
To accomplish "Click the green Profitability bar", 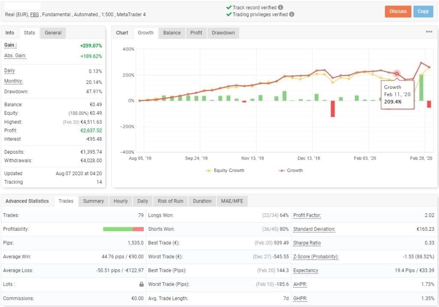I will [117, 229].
